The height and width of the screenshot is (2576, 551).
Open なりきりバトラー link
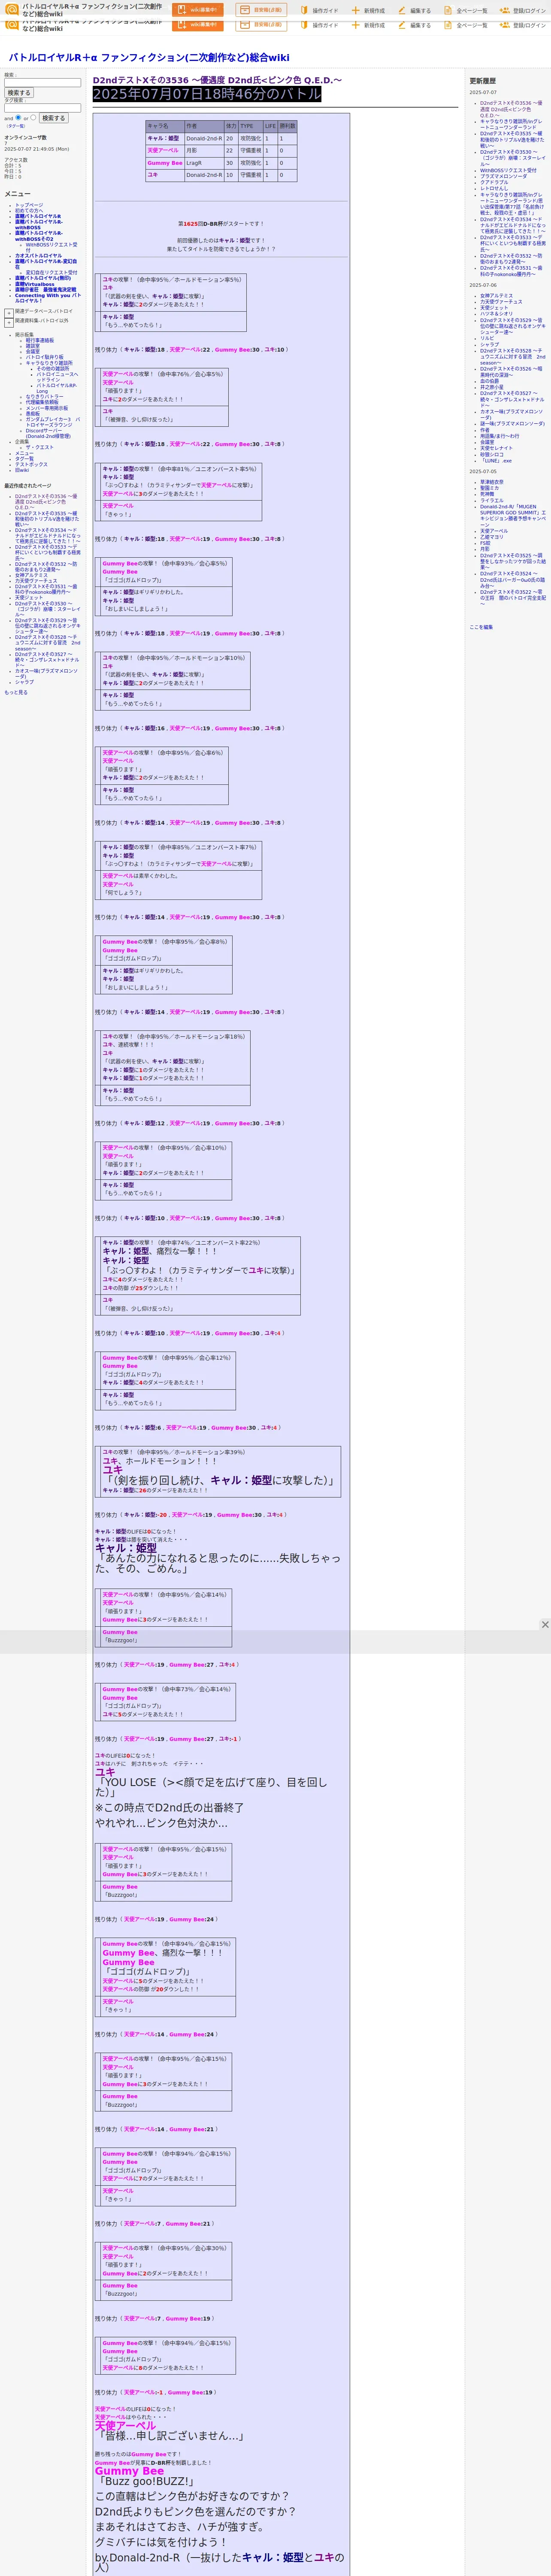click(x=44, y=397)
